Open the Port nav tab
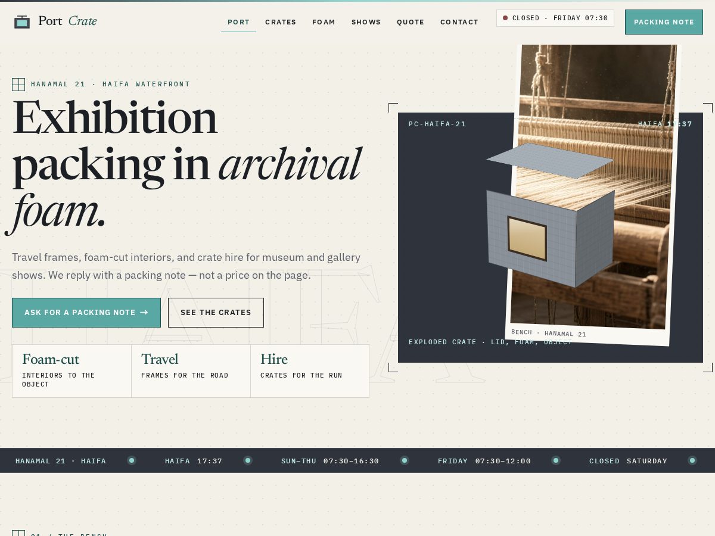 (x=238, y=22)
